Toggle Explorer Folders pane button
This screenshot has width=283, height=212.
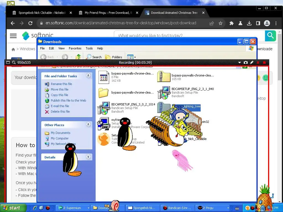pyautogui.click(x=114, y=57)
